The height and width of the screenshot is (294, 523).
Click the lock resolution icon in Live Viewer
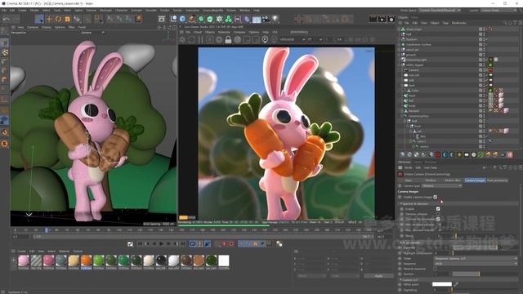tap(228, 40)
